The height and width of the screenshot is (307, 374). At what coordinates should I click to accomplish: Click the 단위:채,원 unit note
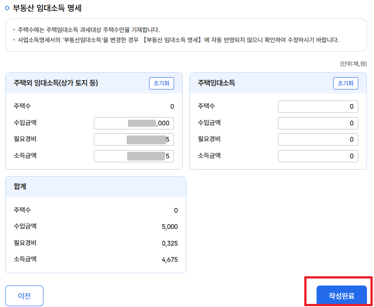tap(353, 64)
